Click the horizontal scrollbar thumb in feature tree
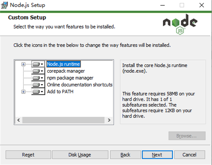Viewport: 212px width, 165px height. click(63, 120)
